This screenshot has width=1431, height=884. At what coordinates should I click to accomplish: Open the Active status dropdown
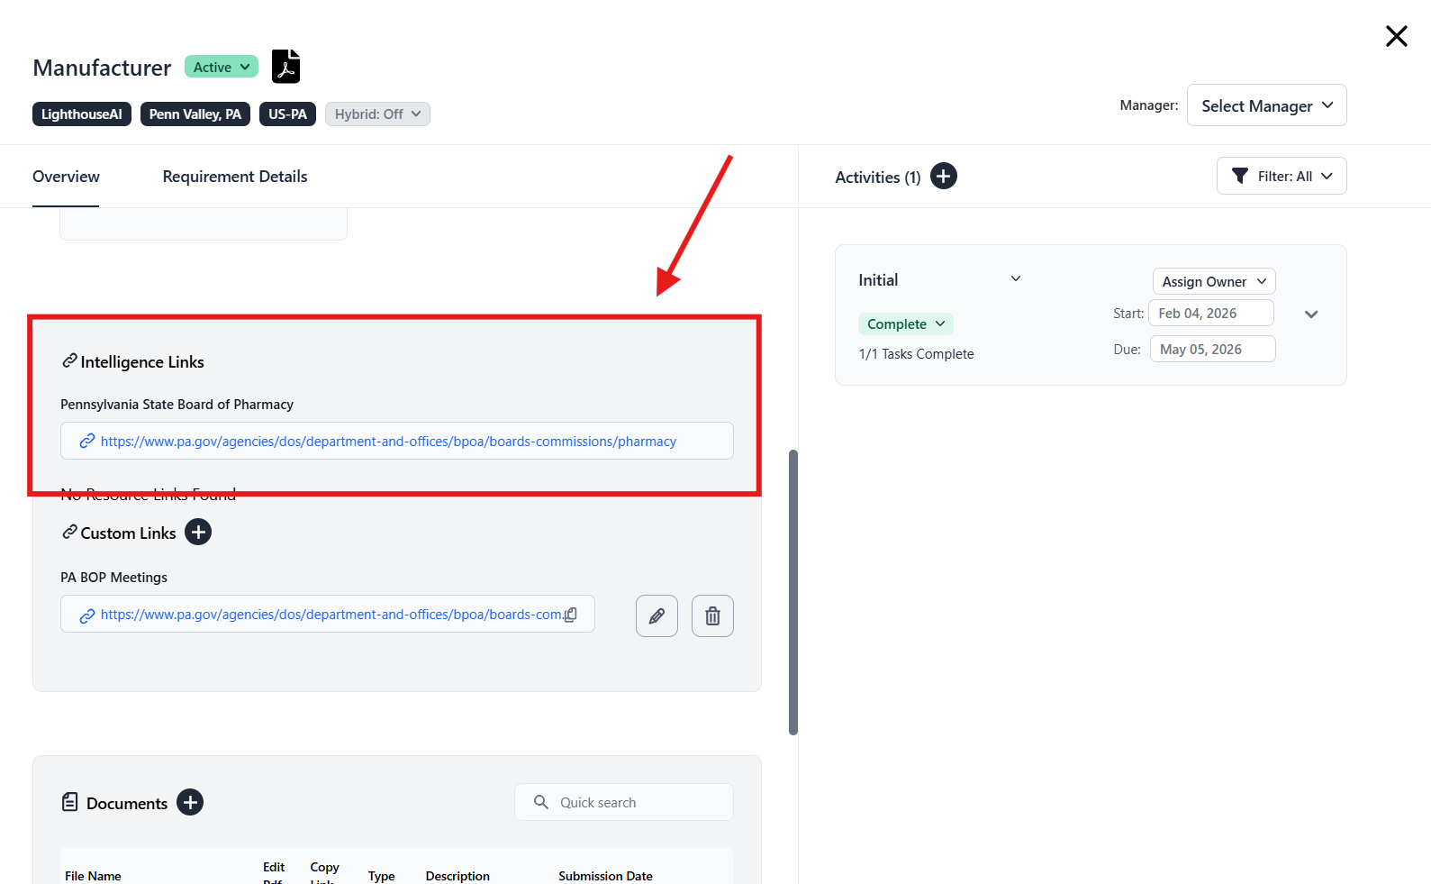(x=222, y=67)
